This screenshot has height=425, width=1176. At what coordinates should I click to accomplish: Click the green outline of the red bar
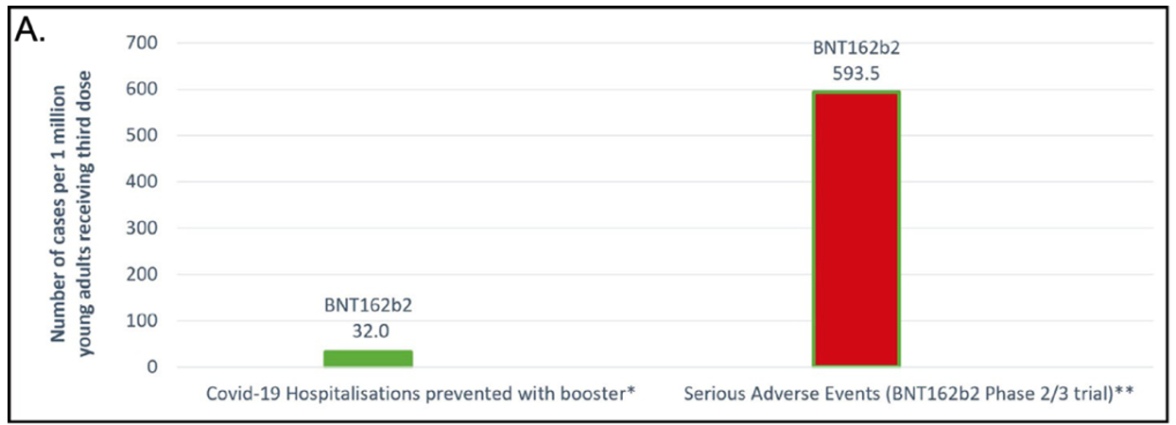(x=856, y=91)
